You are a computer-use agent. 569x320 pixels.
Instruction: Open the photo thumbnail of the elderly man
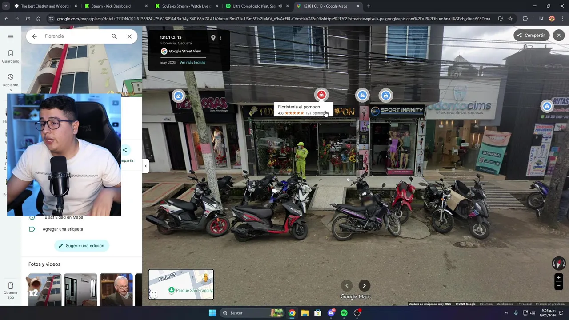[116, 290]
